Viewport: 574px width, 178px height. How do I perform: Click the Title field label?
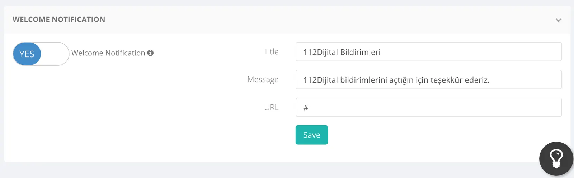tap(271, 51)
